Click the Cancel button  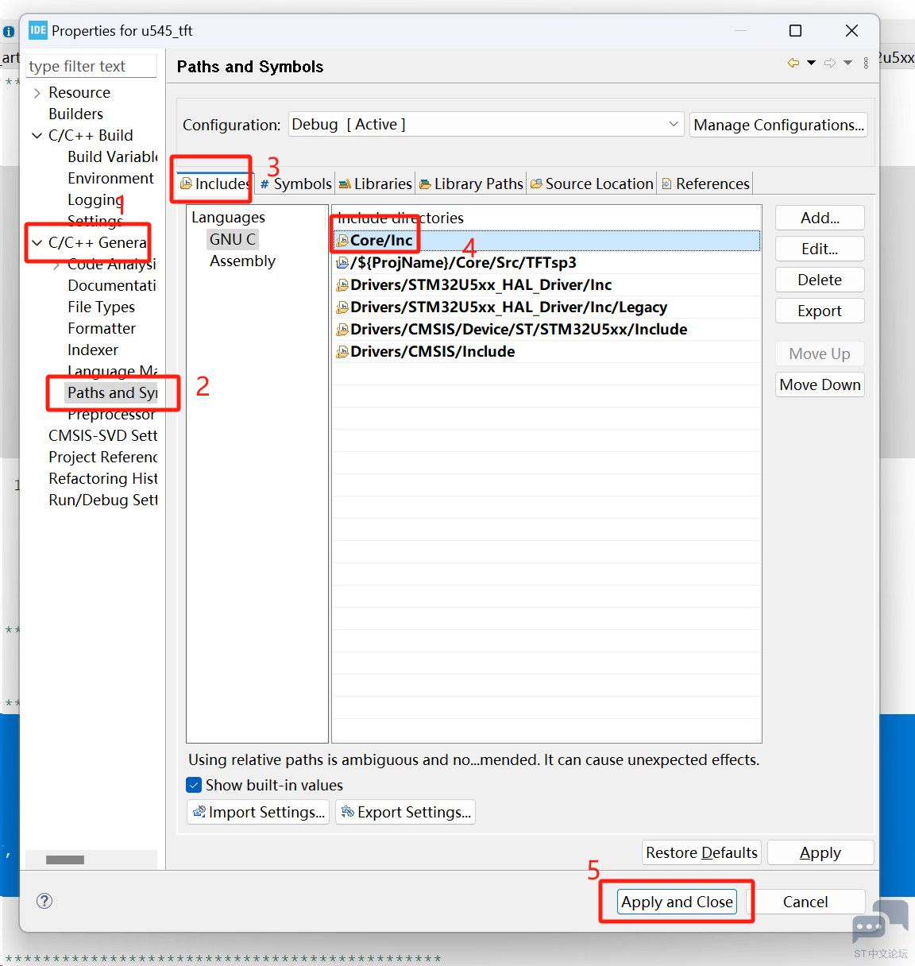[x=805, y=902]
